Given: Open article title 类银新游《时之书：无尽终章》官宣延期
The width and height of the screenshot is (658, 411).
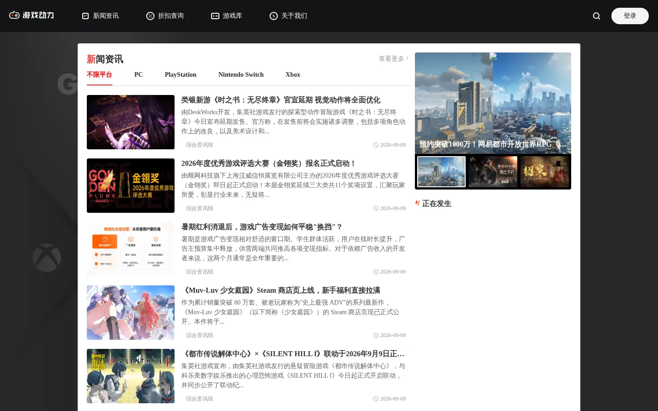Looking at the screenshot, I should pos(281,100).
